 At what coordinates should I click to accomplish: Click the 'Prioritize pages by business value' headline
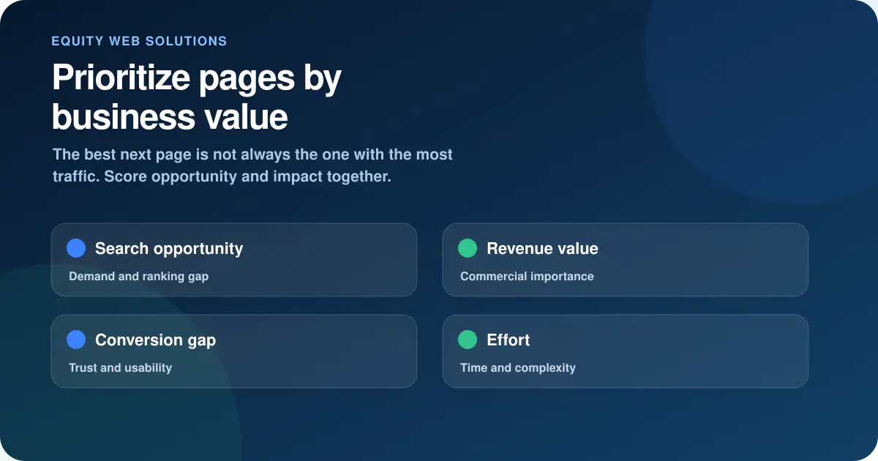tap(197, 97)
